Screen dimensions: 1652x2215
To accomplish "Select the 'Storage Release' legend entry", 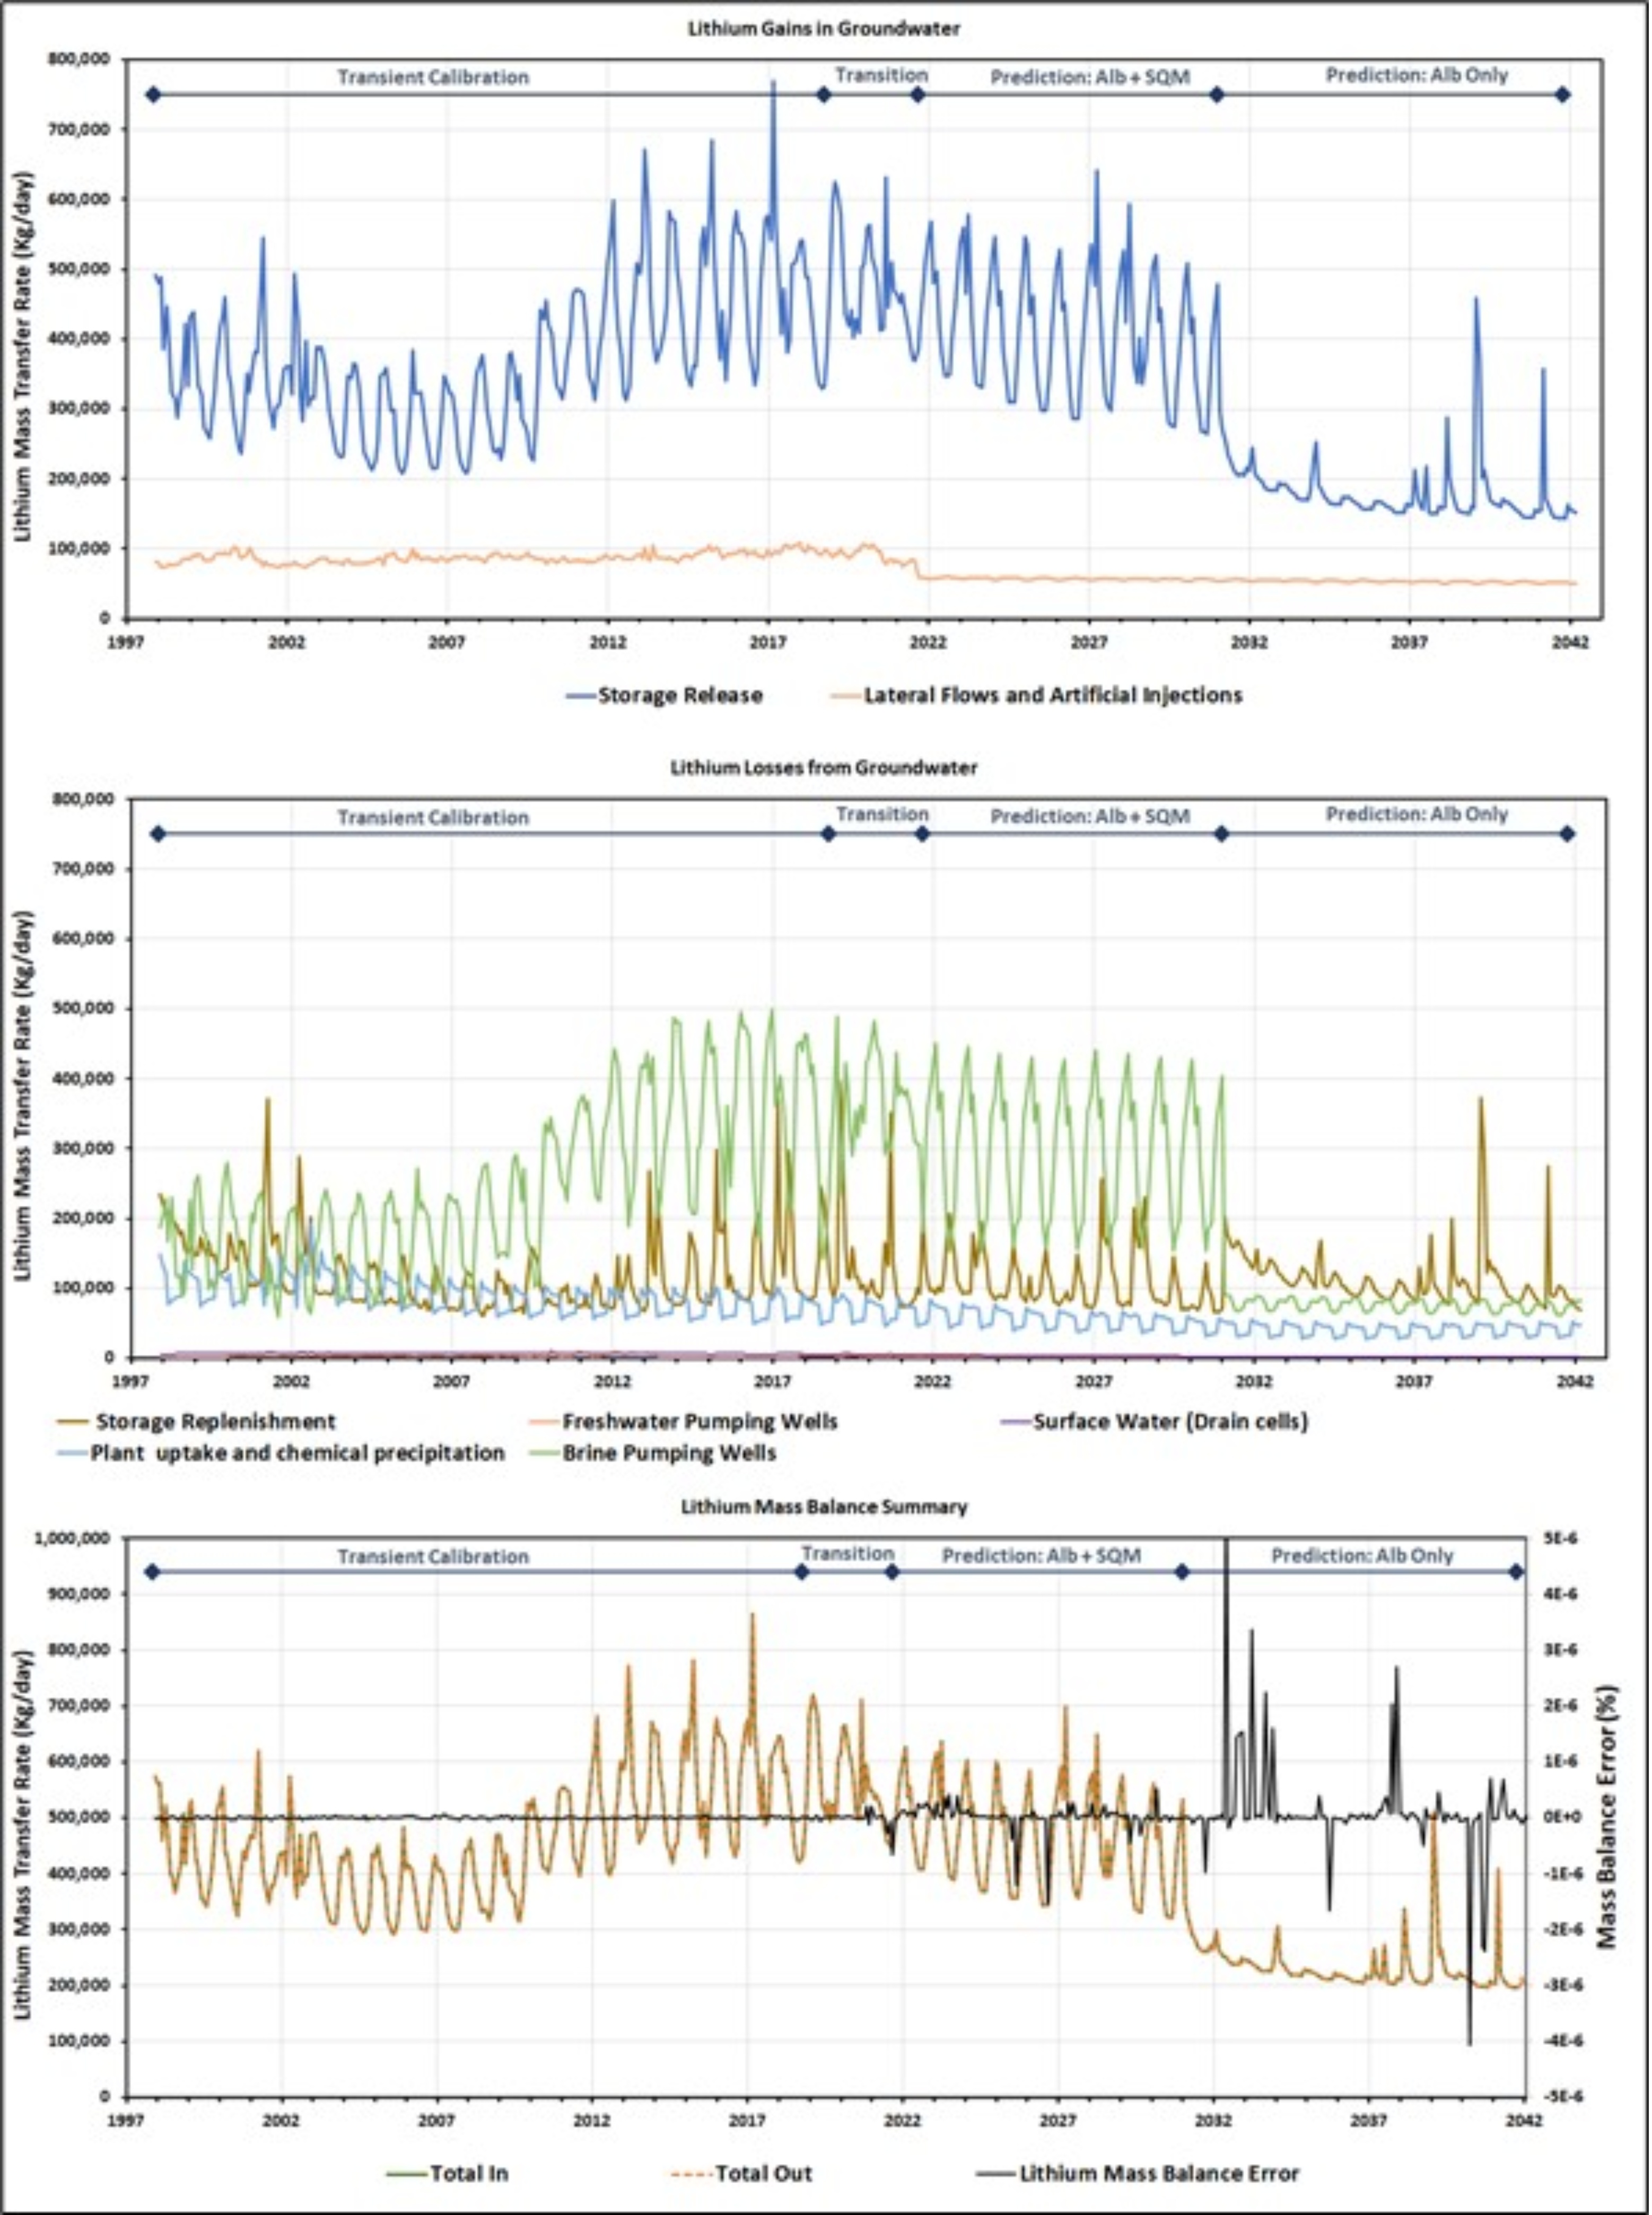I will point(664,695).
